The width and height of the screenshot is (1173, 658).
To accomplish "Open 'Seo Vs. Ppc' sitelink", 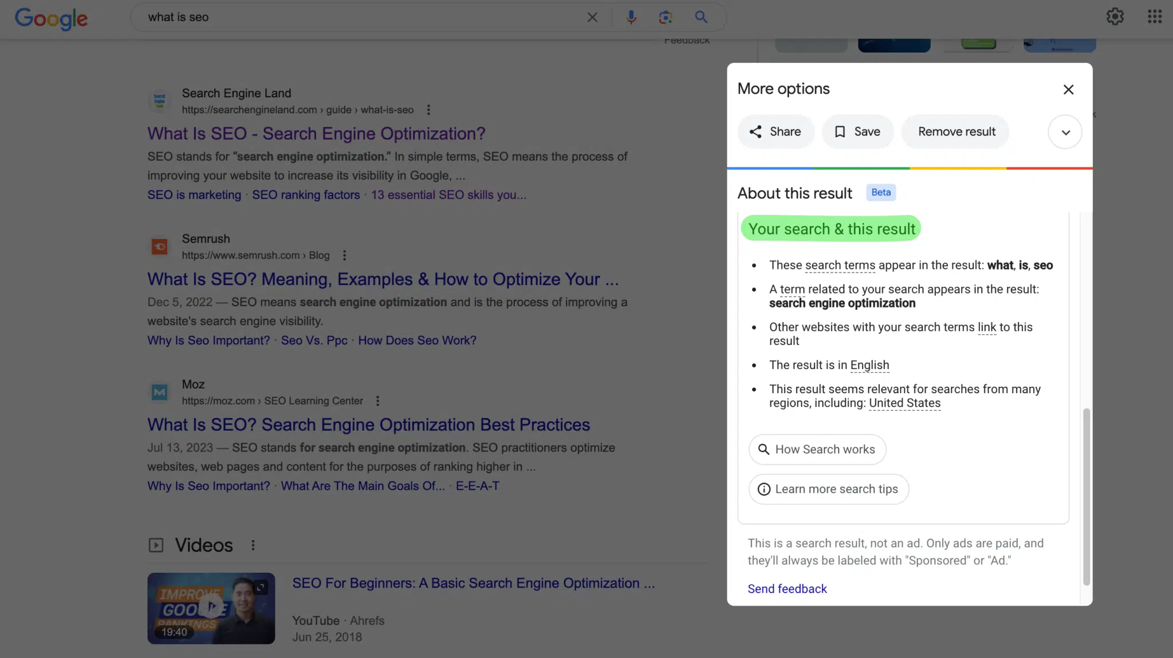I will pyautogui.click(x=314, y=340).
